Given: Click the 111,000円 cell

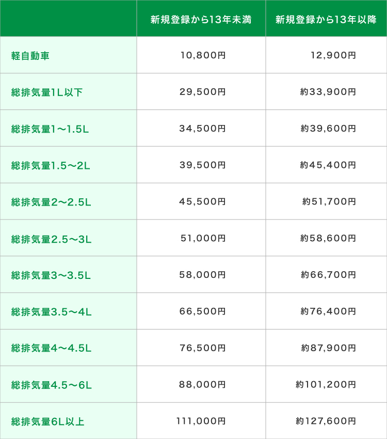Looking at the screenshot, I should [x=201, y=421].
